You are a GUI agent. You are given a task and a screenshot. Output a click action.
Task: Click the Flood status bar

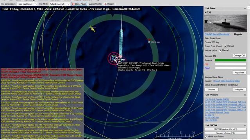coord(230,68)
